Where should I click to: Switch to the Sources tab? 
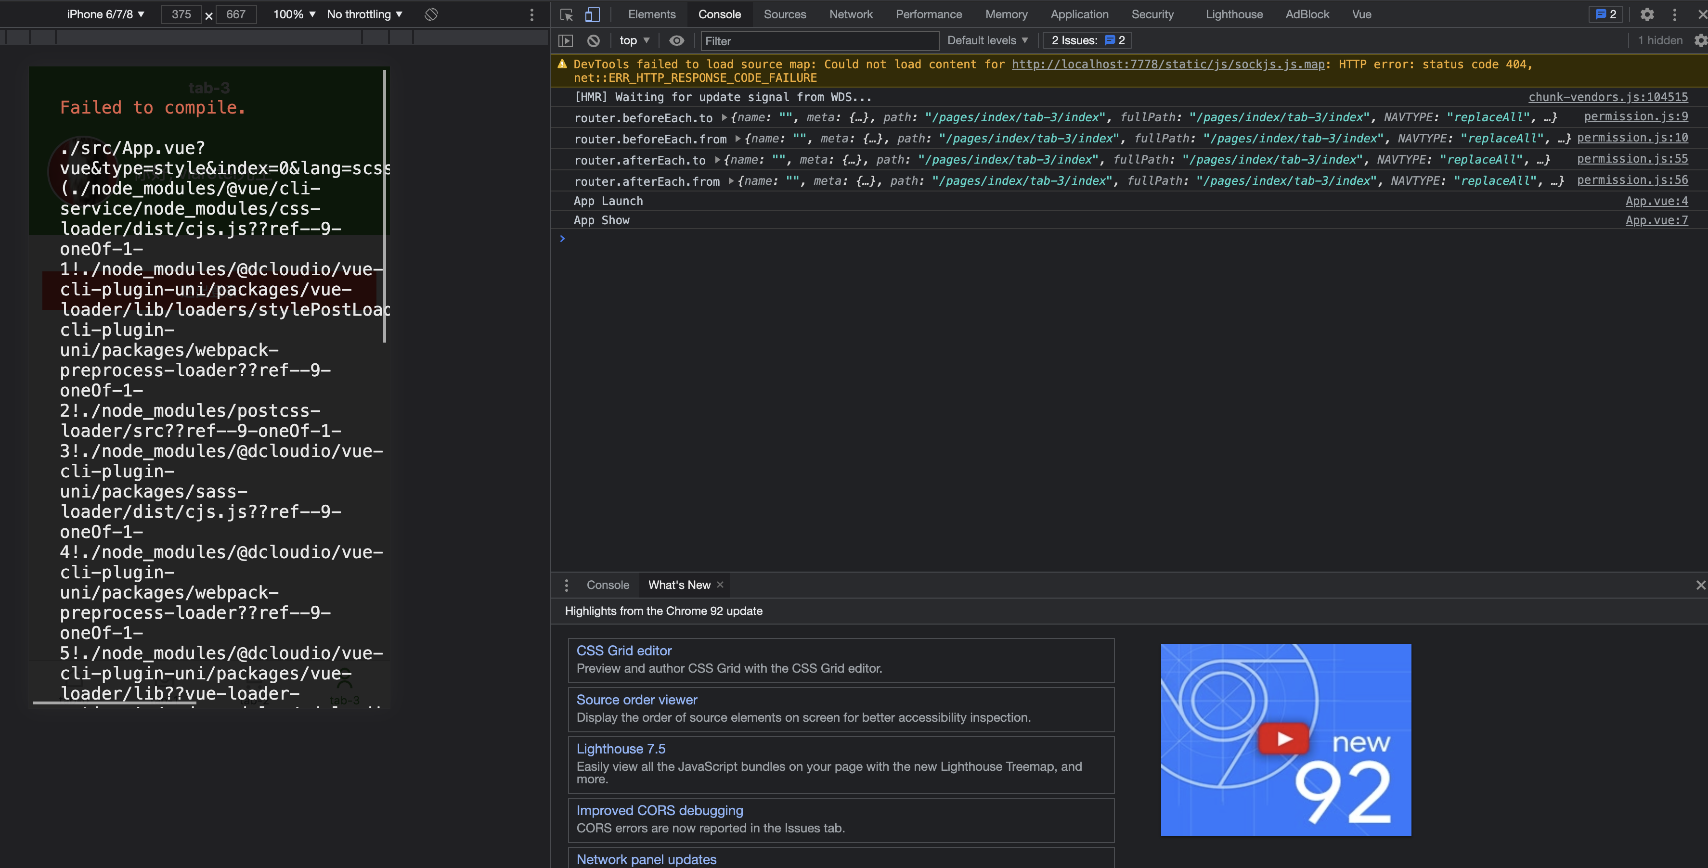click(x=784, y=14)
